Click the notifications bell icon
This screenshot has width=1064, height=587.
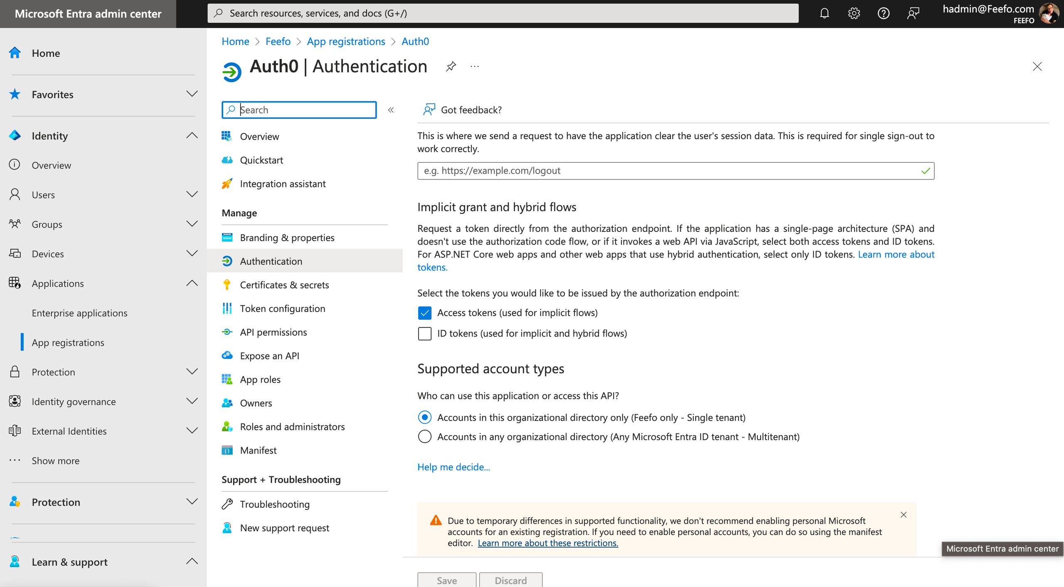(824, 13)
